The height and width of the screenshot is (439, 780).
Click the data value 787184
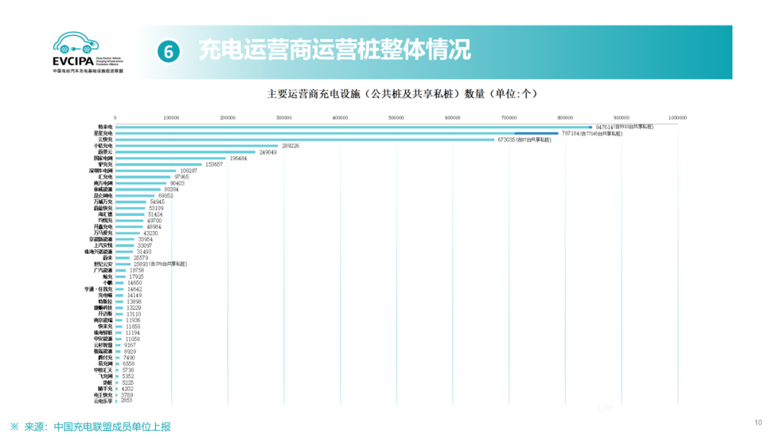point(570,134)
